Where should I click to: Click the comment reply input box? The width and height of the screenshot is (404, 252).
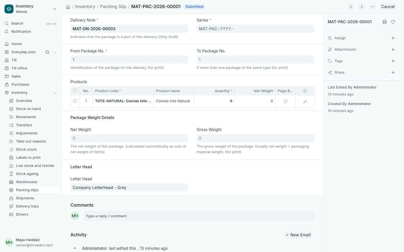coord(199,216)
